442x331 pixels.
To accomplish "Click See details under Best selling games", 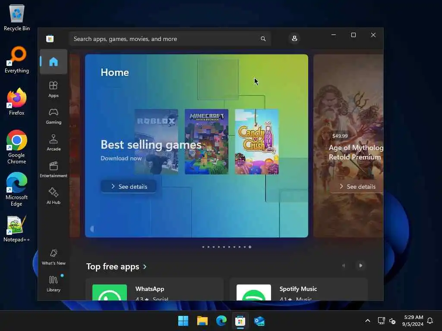I will 129,186.
